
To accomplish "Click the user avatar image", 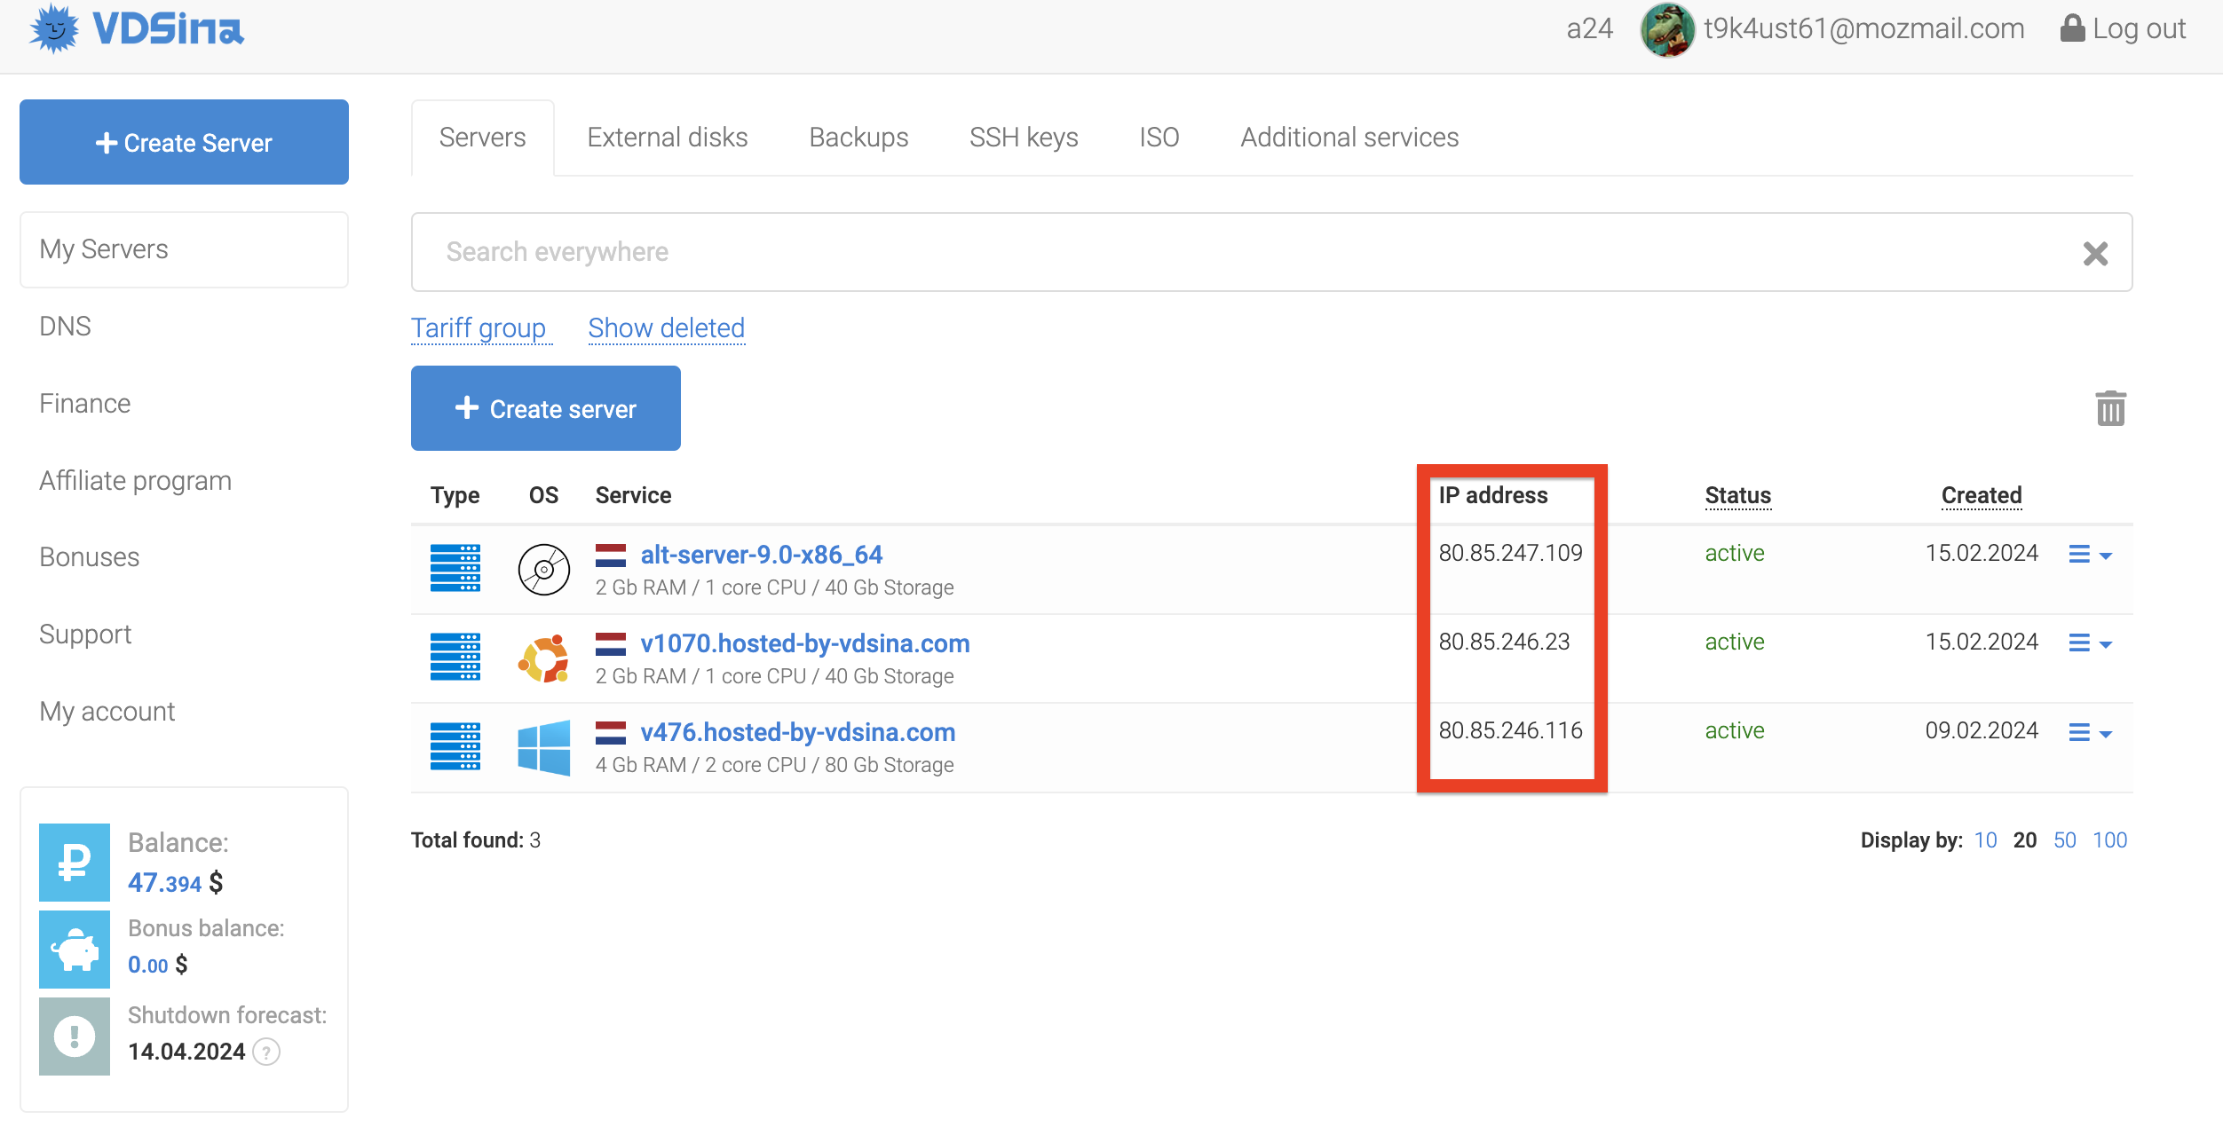I will [x=1666, y=29].
